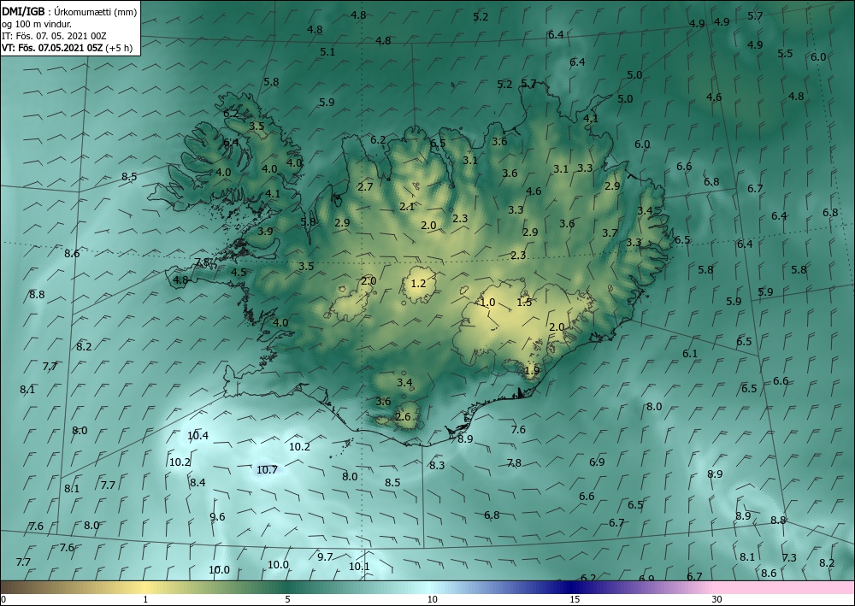Screen dimensions: 855x606
Task: Click the 8.4 map value
Action: click(x=198, y=482)
